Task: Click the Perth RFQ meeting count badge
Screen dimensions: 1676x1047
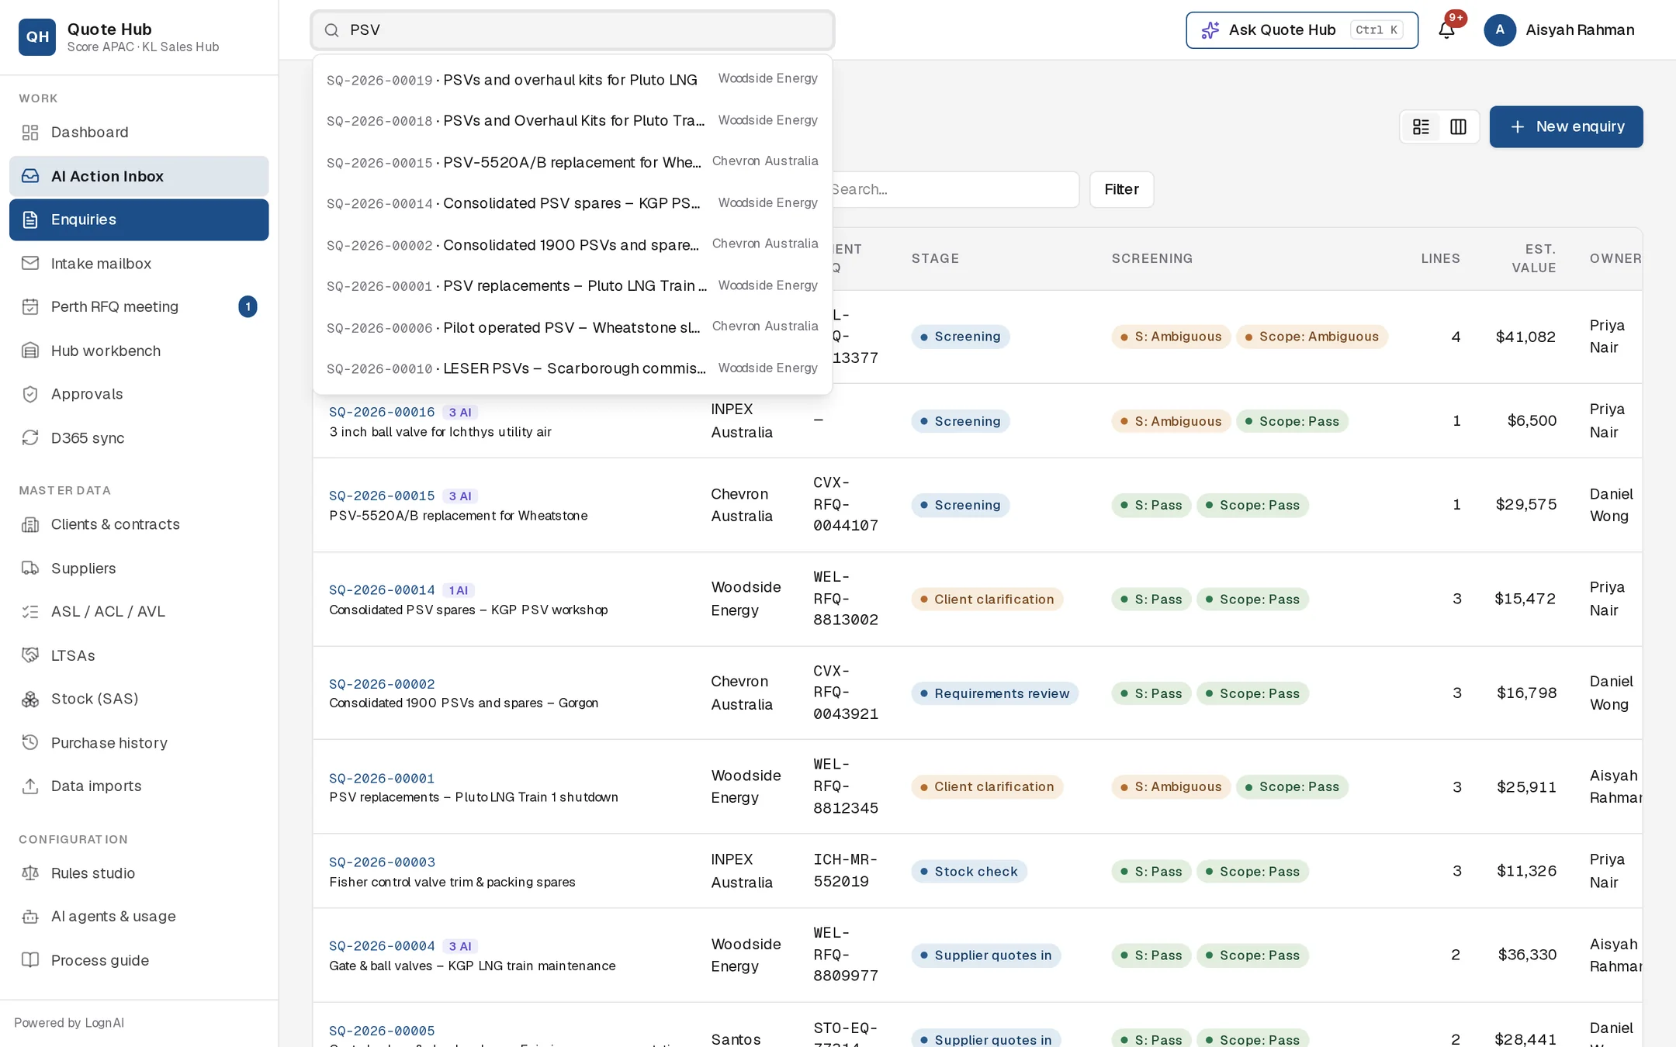Action: click(x=248, y=307)
